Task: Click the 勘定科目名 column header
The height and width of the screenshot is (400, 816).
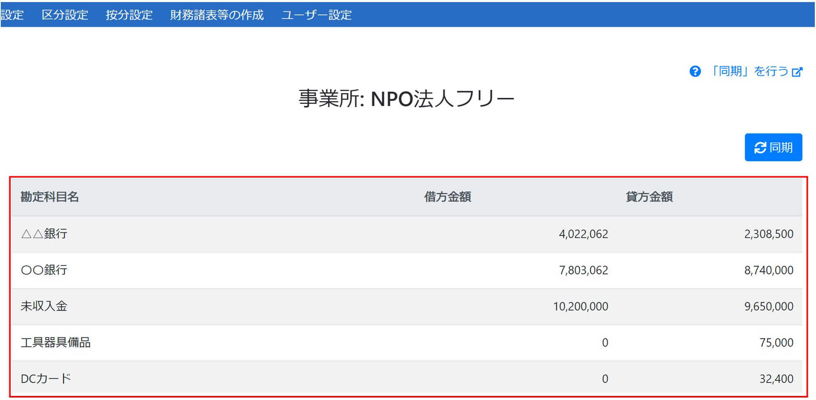Action: [x=50, y=197]
